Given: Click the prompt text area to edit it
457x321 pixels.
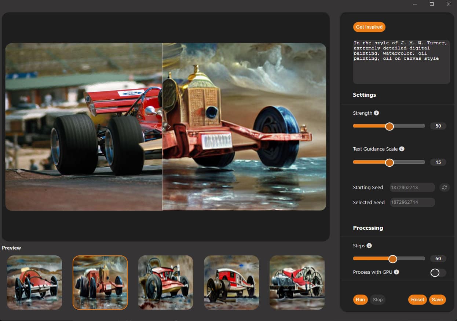Looking at the screenshot, I should (401, 60).
